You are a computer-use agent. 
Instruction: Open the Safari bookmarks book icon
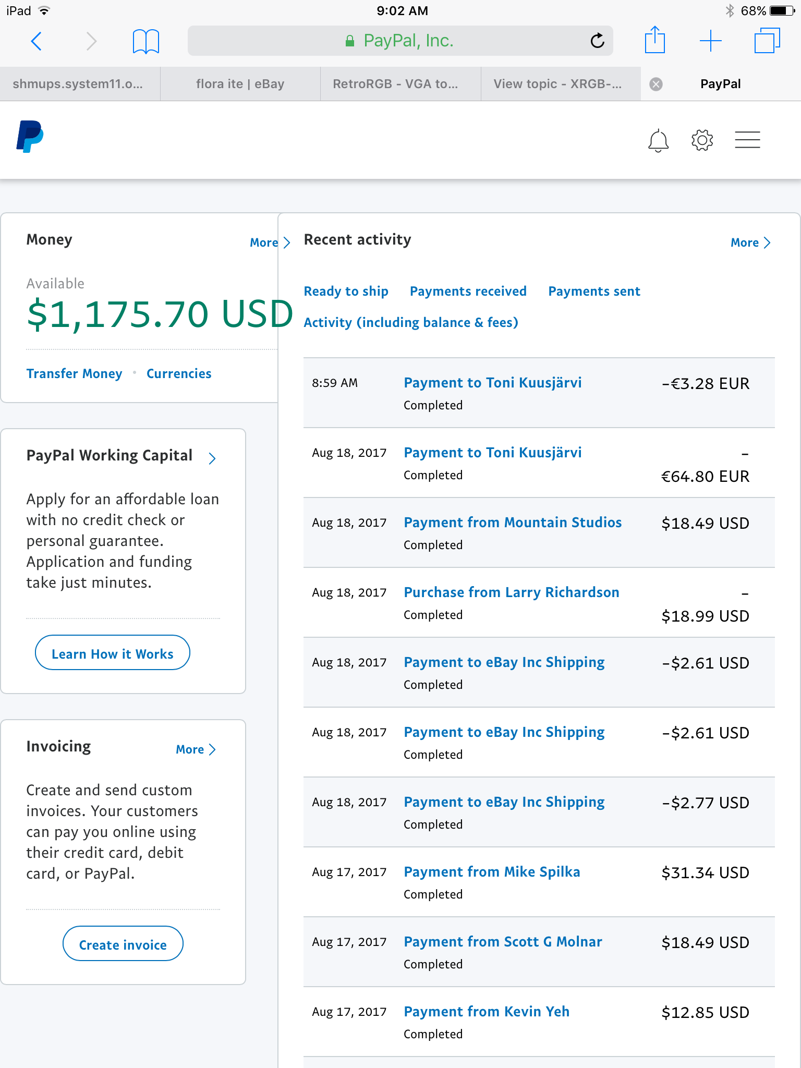146,41
